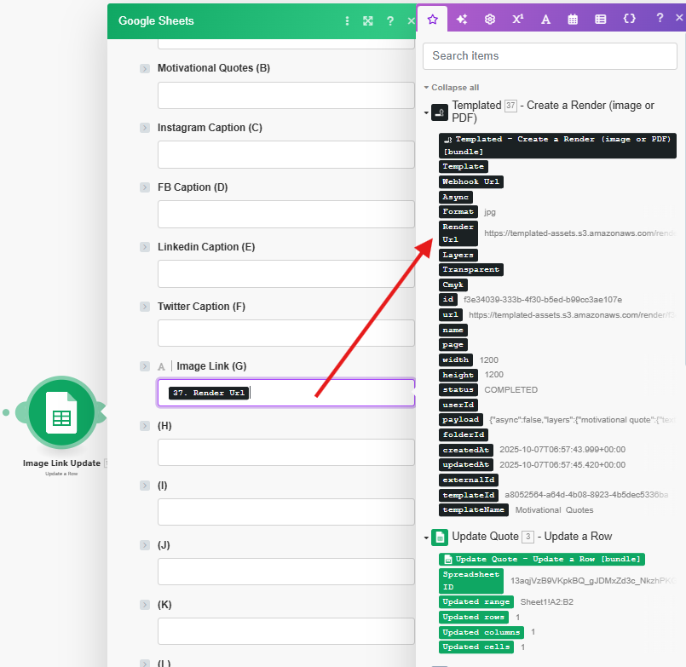Switch to array functions tab
686x667 pixels.
[601, 20]
